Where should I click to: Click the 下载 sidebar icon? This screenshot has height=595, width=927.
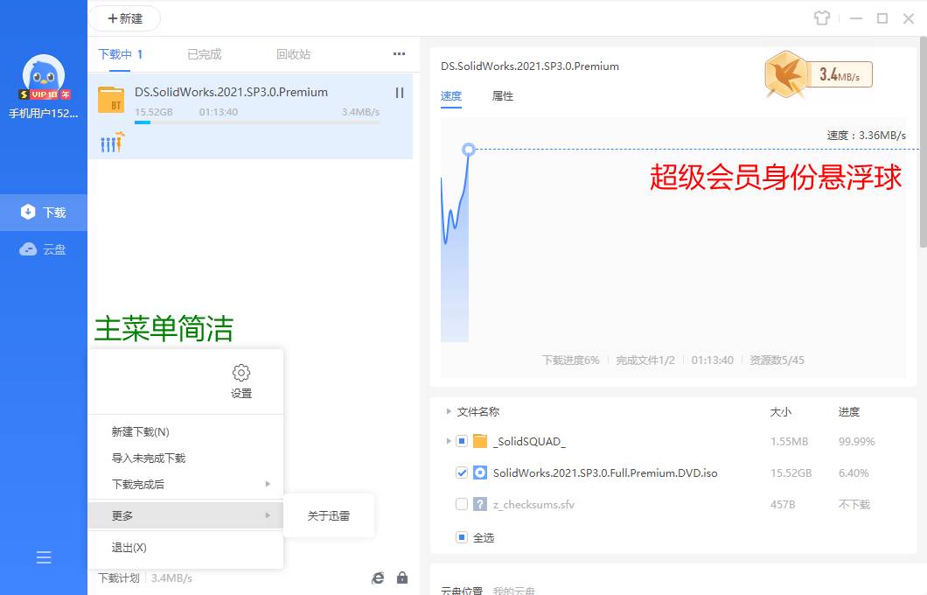[x=44, y=211]
